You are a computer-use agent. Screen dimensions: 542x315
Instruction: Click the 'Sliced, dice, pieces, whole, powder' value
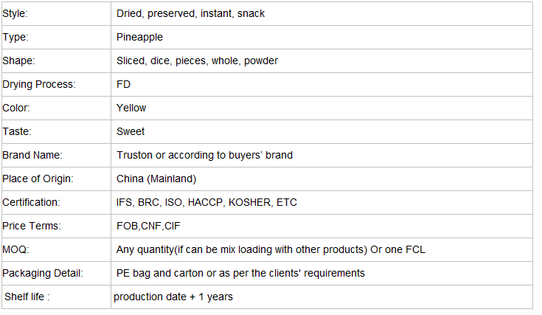(x=197, y=60)
